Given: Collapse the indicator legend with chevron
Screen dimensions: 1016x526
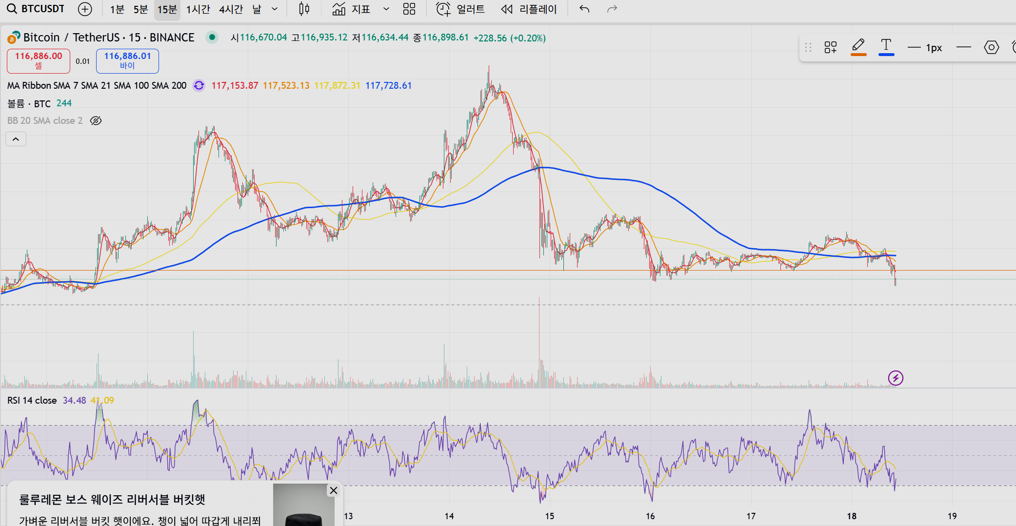Looking at the screenshot, I should pos(16,139).
